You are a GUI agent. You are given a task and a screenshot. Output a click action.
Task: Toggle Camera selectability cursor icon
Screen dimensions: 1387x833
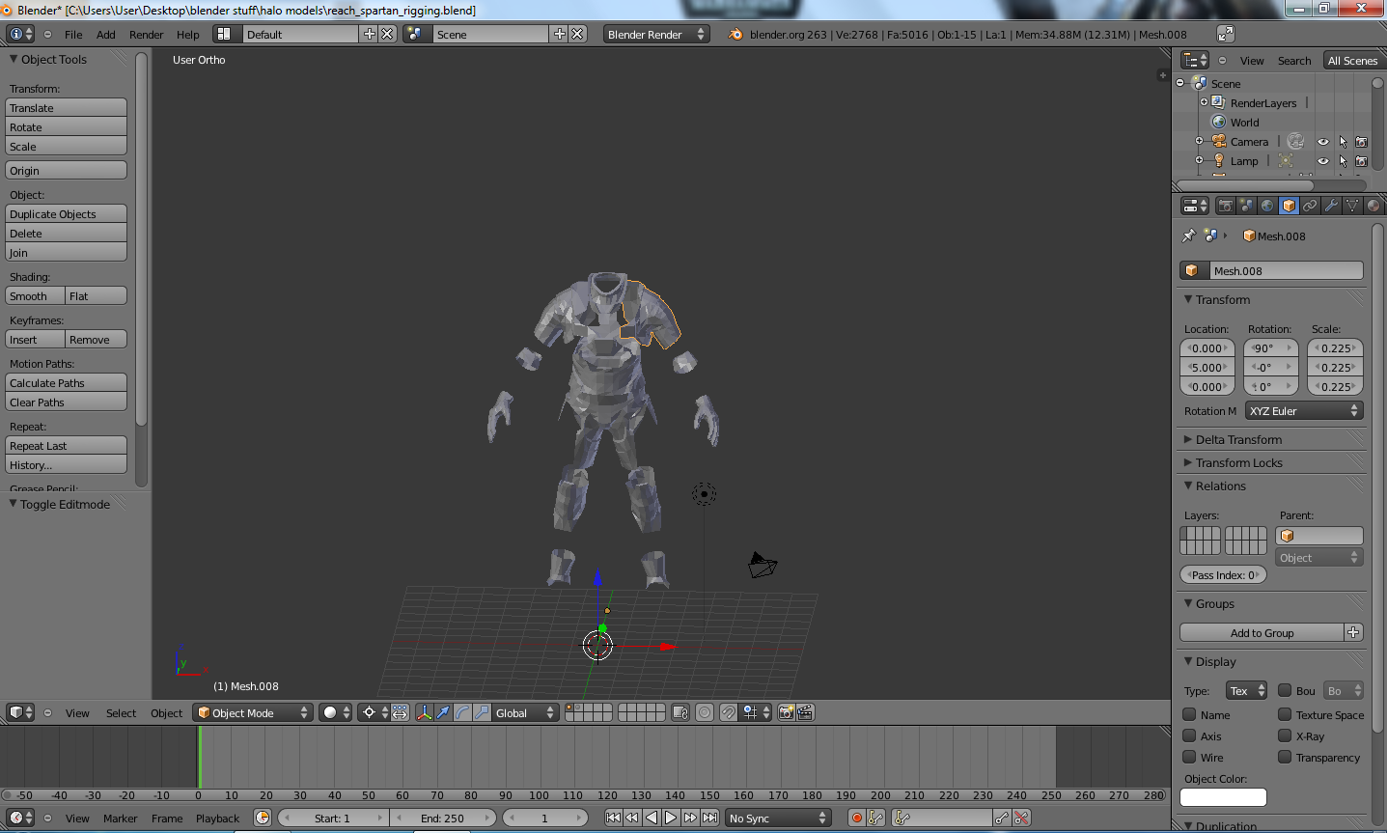point(1343,142)
